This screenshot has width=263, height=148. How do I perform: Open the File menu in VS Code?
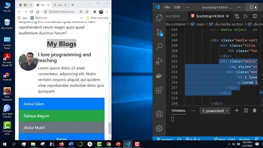[x=167, y=7]
